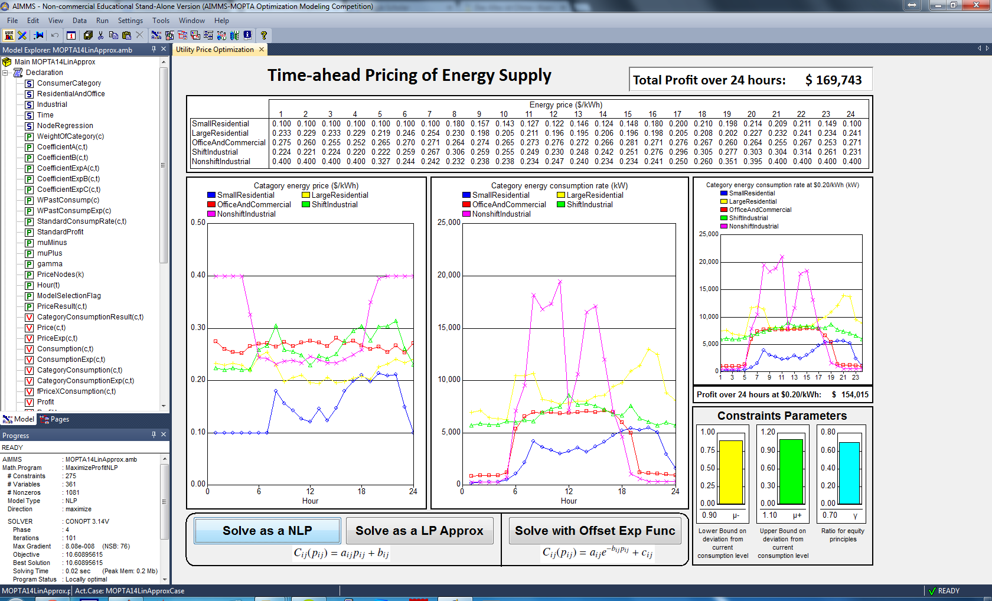This screenshot has height=601, width=992.
Task: Close the Progress panel
Action: 164,435
